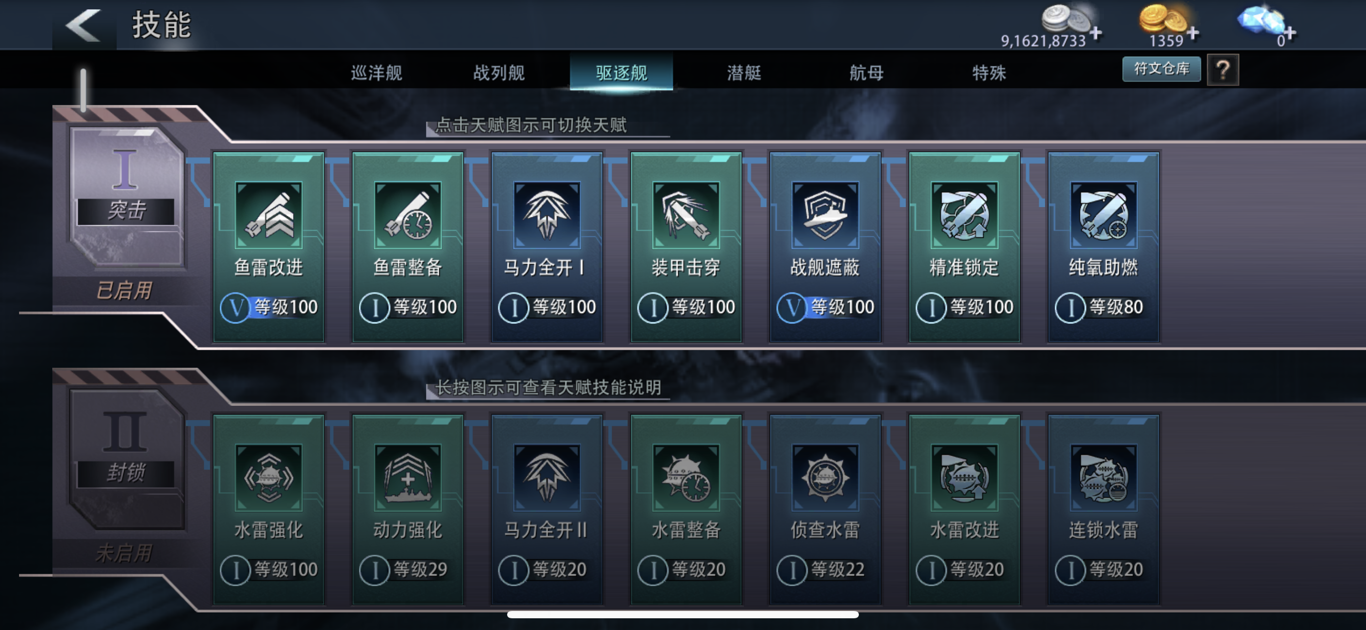This screenshot has height=630, width=1366.
Task: Switch to the 潜艇 tab
Action: pyautogui.click(x=744, y=72)
